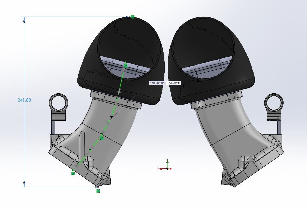Image resolution: width=307 pixels, height=206 pixels.
Task: Pick green relation icon at the spline midpoint
Action: pos(102,138)
